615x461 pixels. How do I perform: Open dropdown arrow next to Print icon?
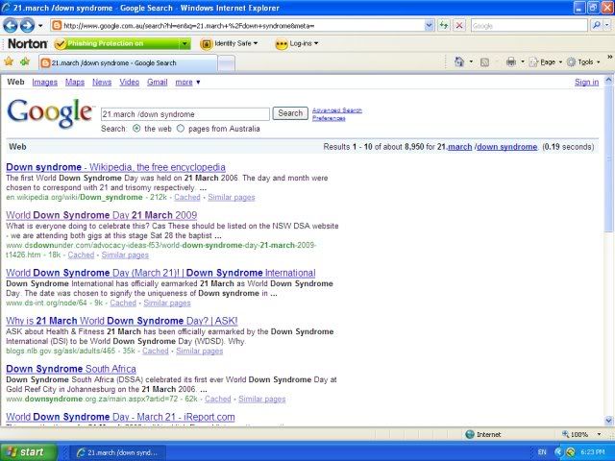[x=523, y=61]
